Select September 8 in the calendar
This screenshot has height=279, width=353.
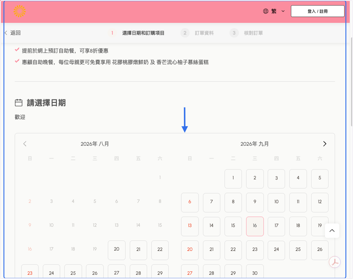[233, 203]
